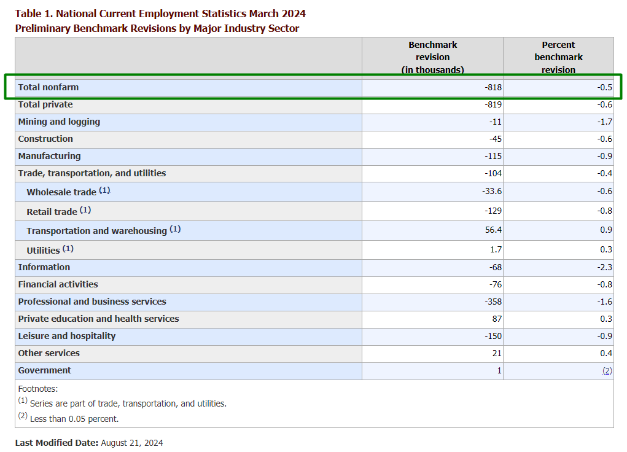The width and height of the screenshot is (627, 452).
Task: Select the Financial activities row label
Action: click(x=58, y=284)
